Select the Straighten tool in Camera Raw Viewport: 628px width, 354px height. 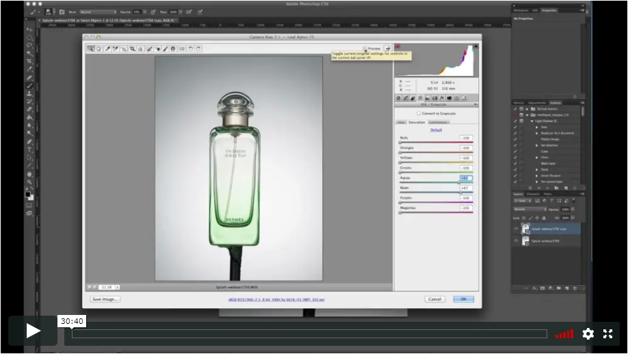tap(140, 49)
